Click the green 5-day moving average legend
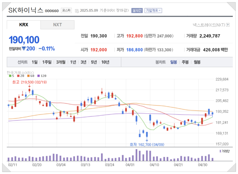The height and width of the screenshot is (174, 238). [11, 76]
